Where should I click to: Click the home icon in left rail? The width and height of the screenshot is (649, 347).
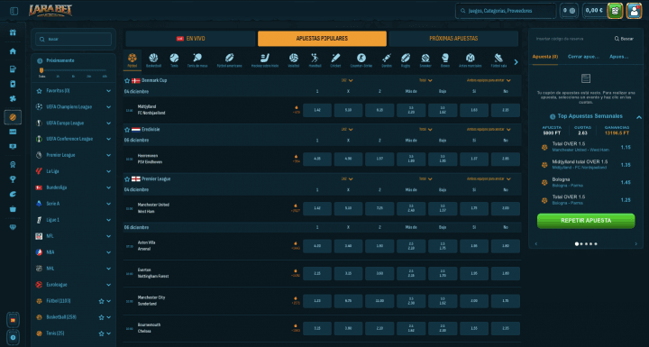click(x=13, y=51)
